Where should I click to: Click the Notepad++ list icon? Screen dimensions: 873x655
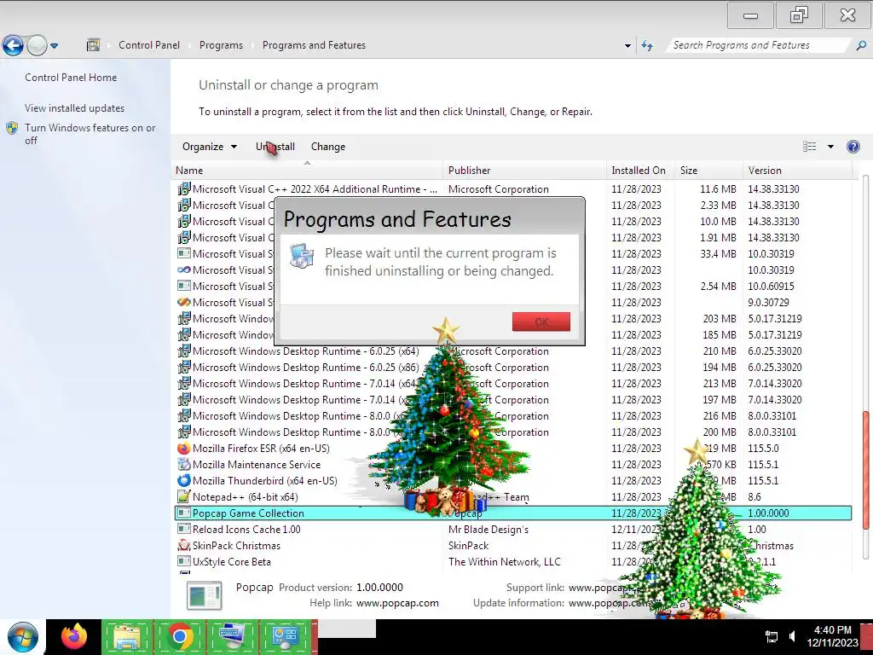[x=184, y=497]
